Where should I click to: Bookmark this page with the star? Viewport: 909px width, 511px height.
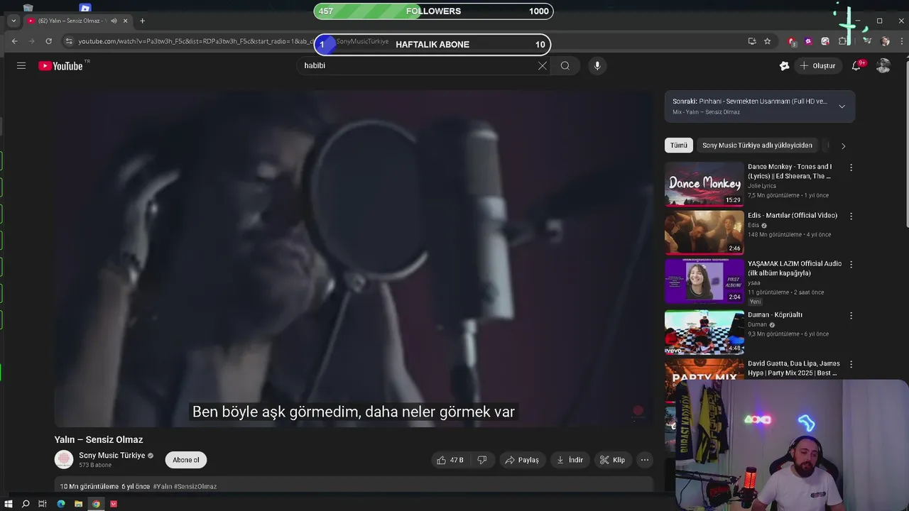pos(768,41)
